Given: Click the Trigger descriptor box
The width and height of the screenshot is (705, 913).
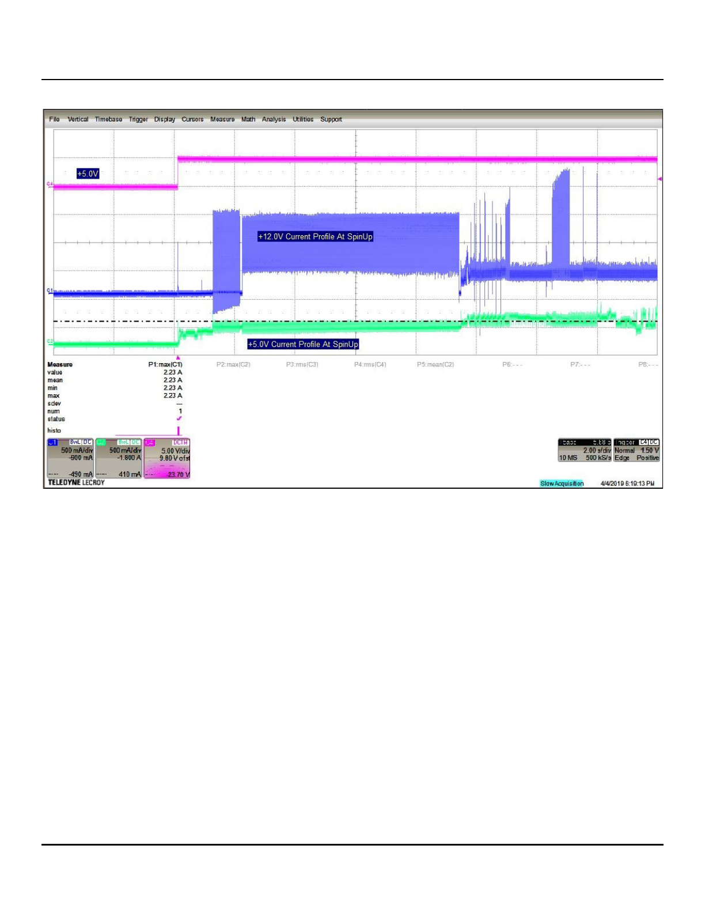Looking at the screenshot, I should pos(636,450).
